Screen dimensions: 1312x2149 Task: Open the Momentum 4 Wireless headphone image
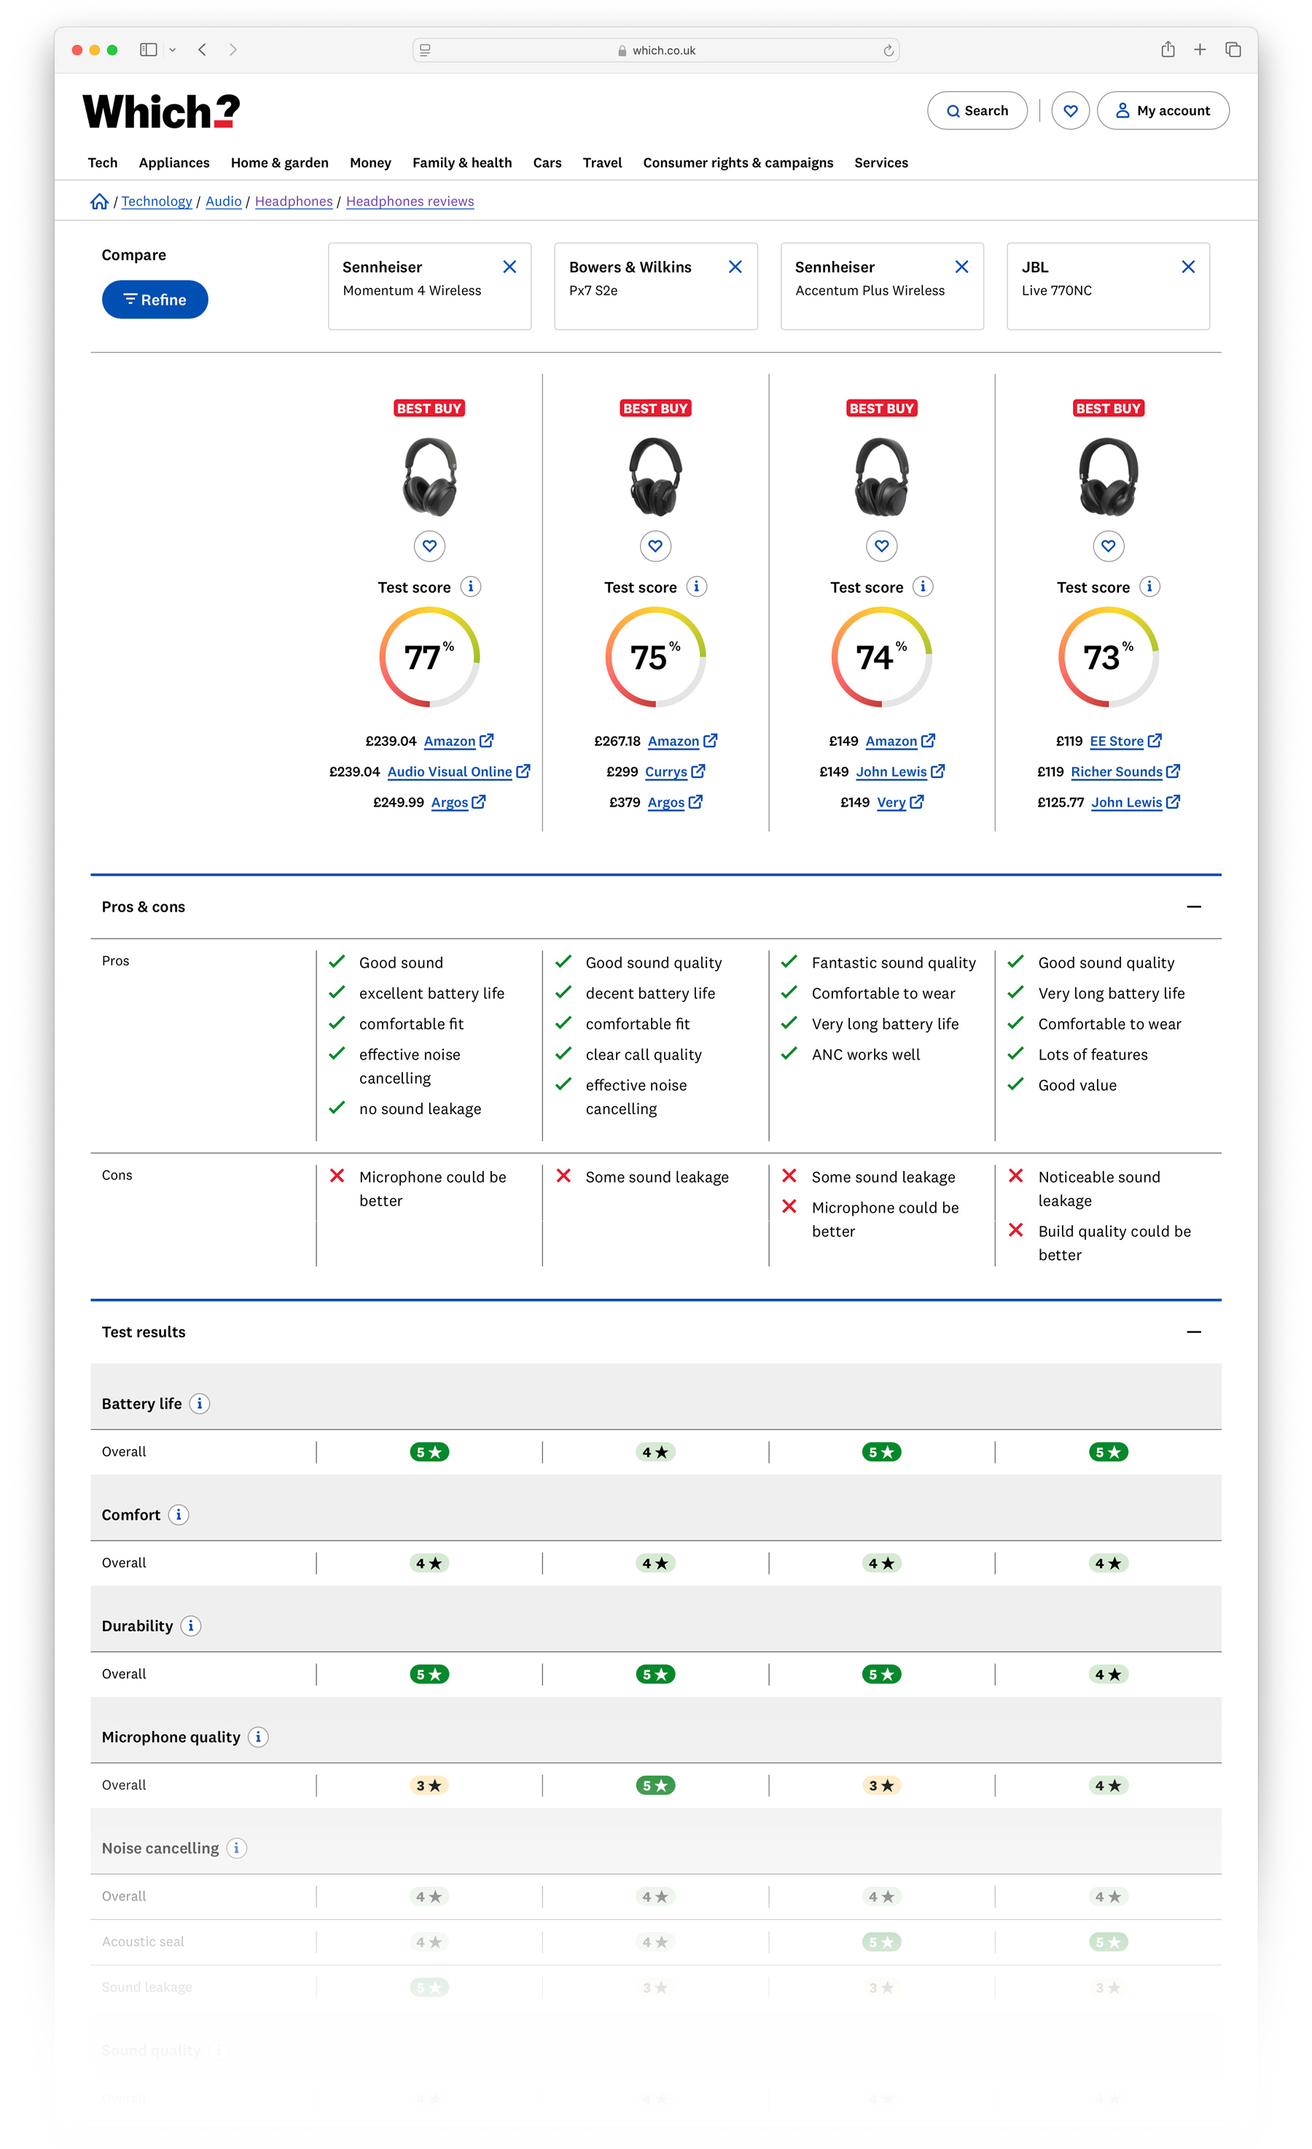[430, 477]
